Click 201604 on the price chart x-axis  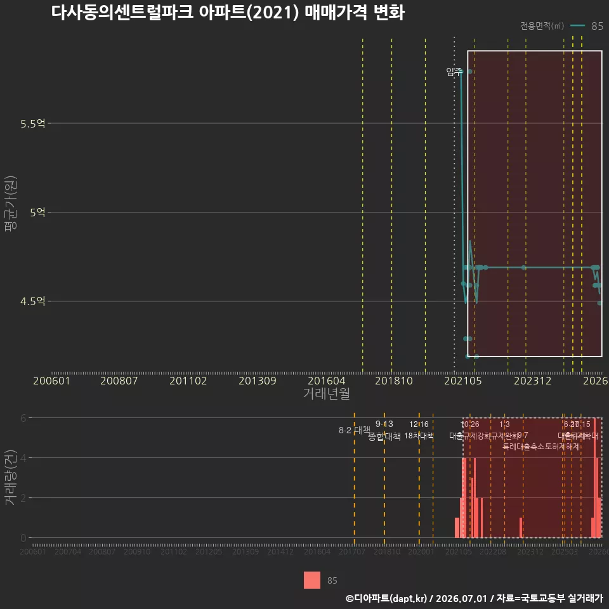click(326, 381)
